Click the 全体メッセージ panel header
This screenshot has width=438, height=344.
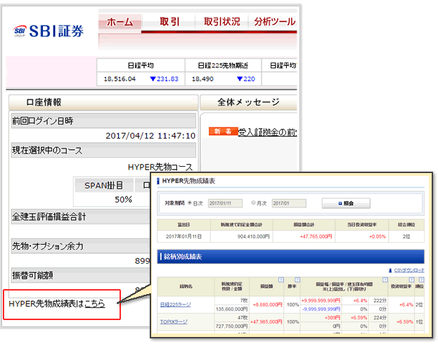tap(248, 102)
